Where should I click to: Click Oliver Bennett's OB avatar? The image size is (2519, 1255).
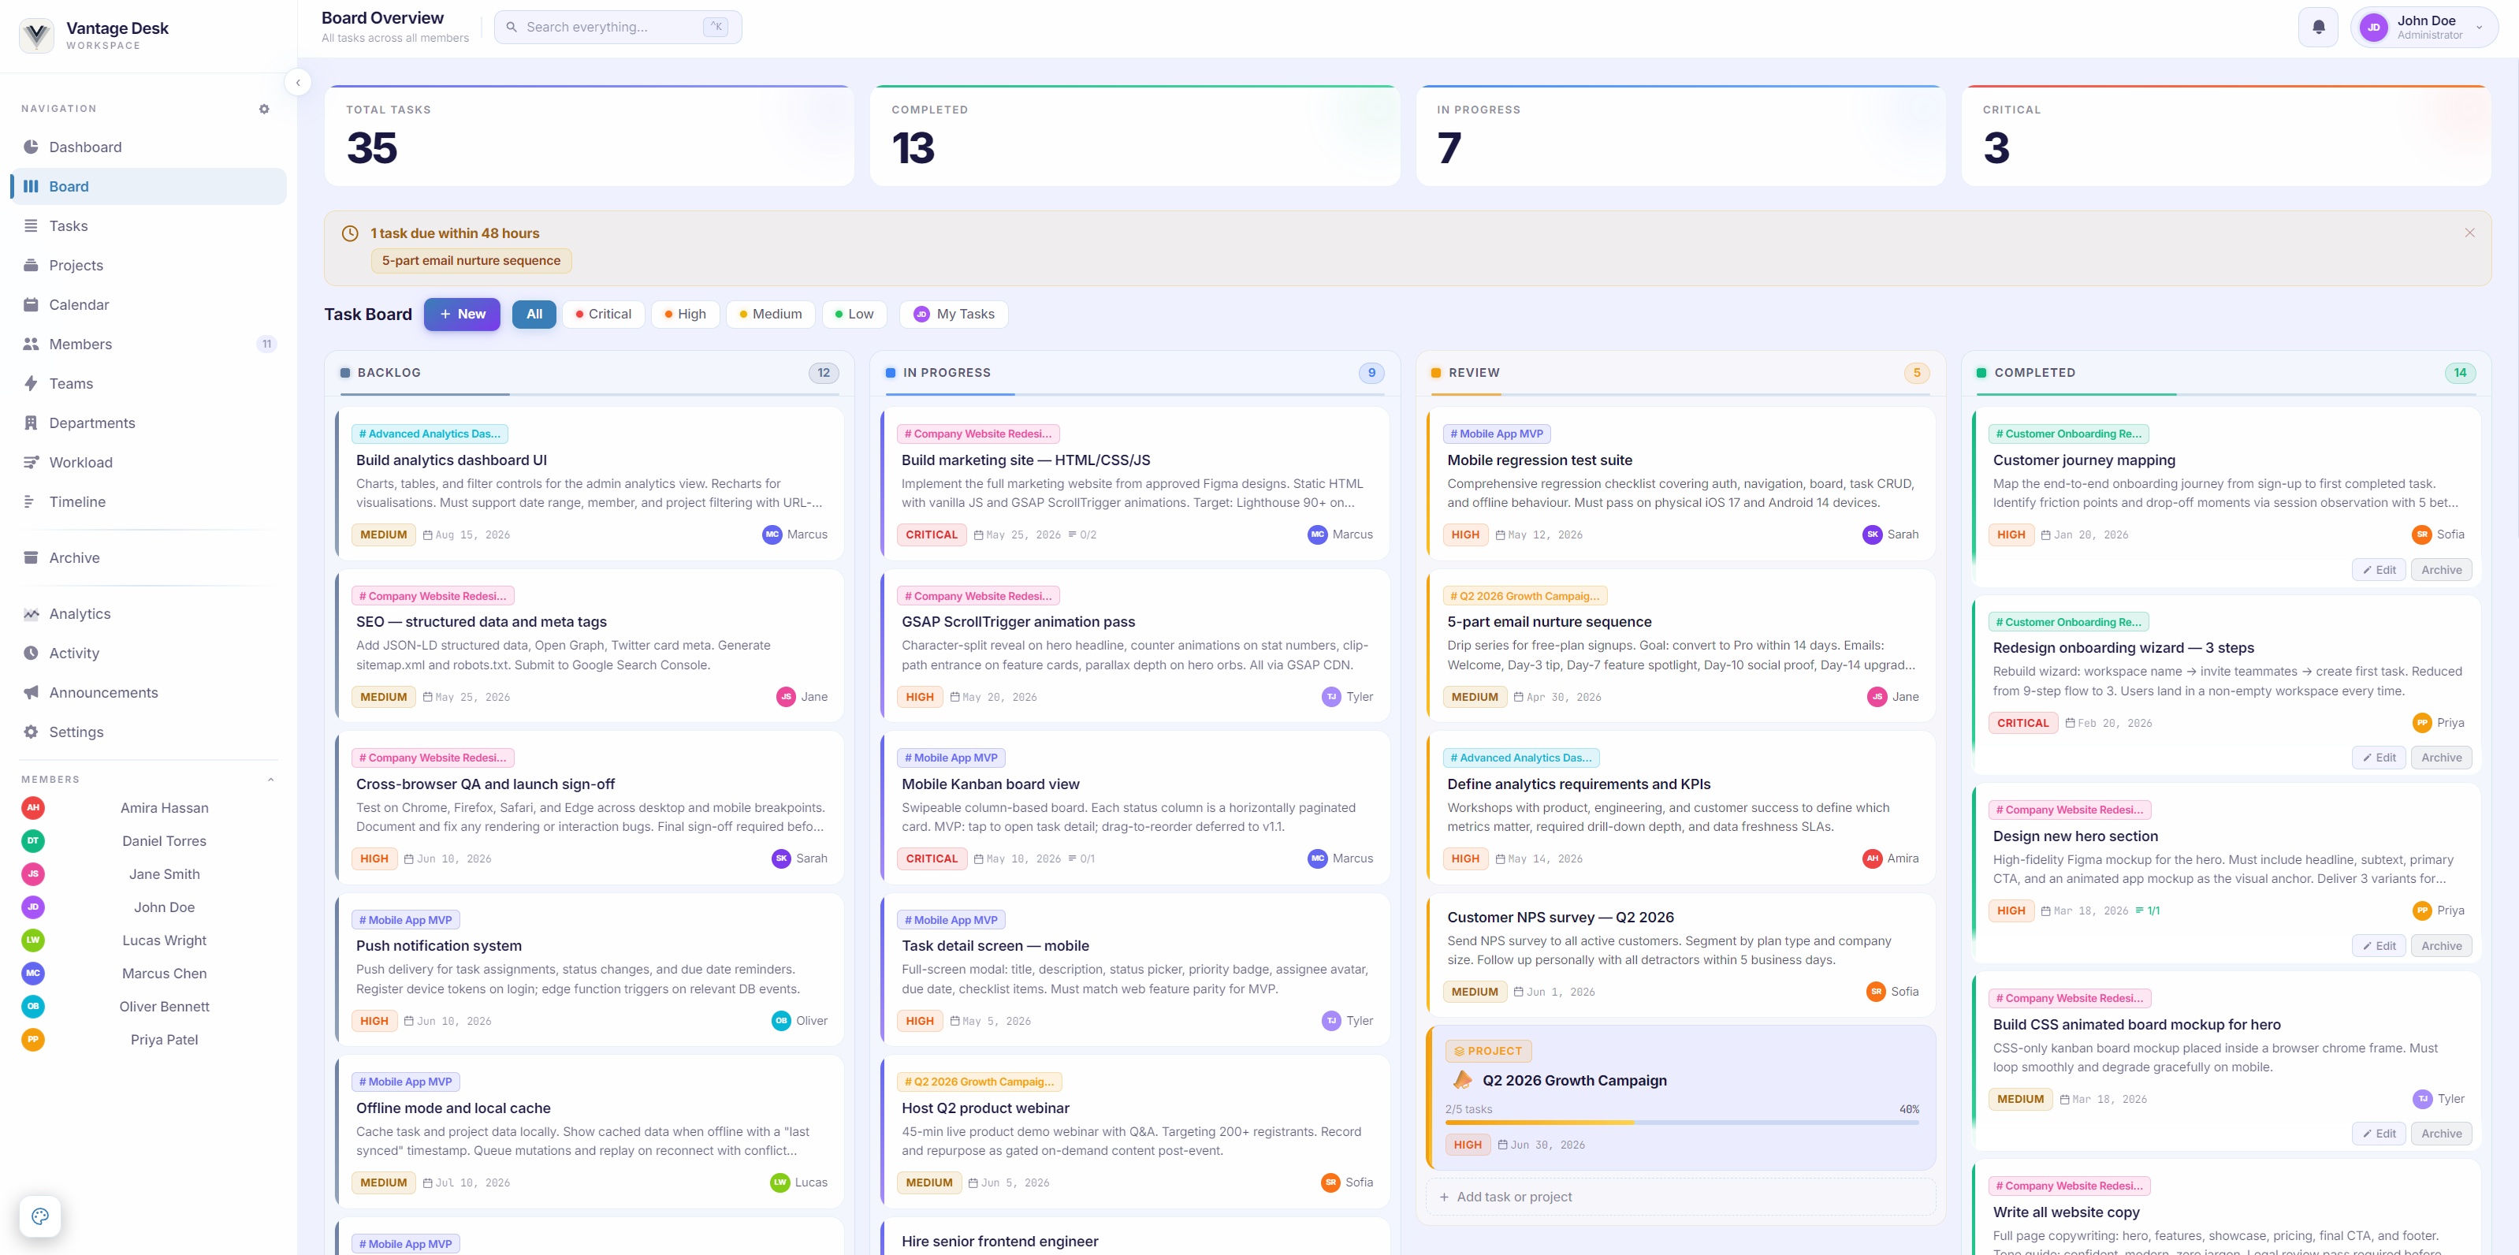click(33, 1007)
